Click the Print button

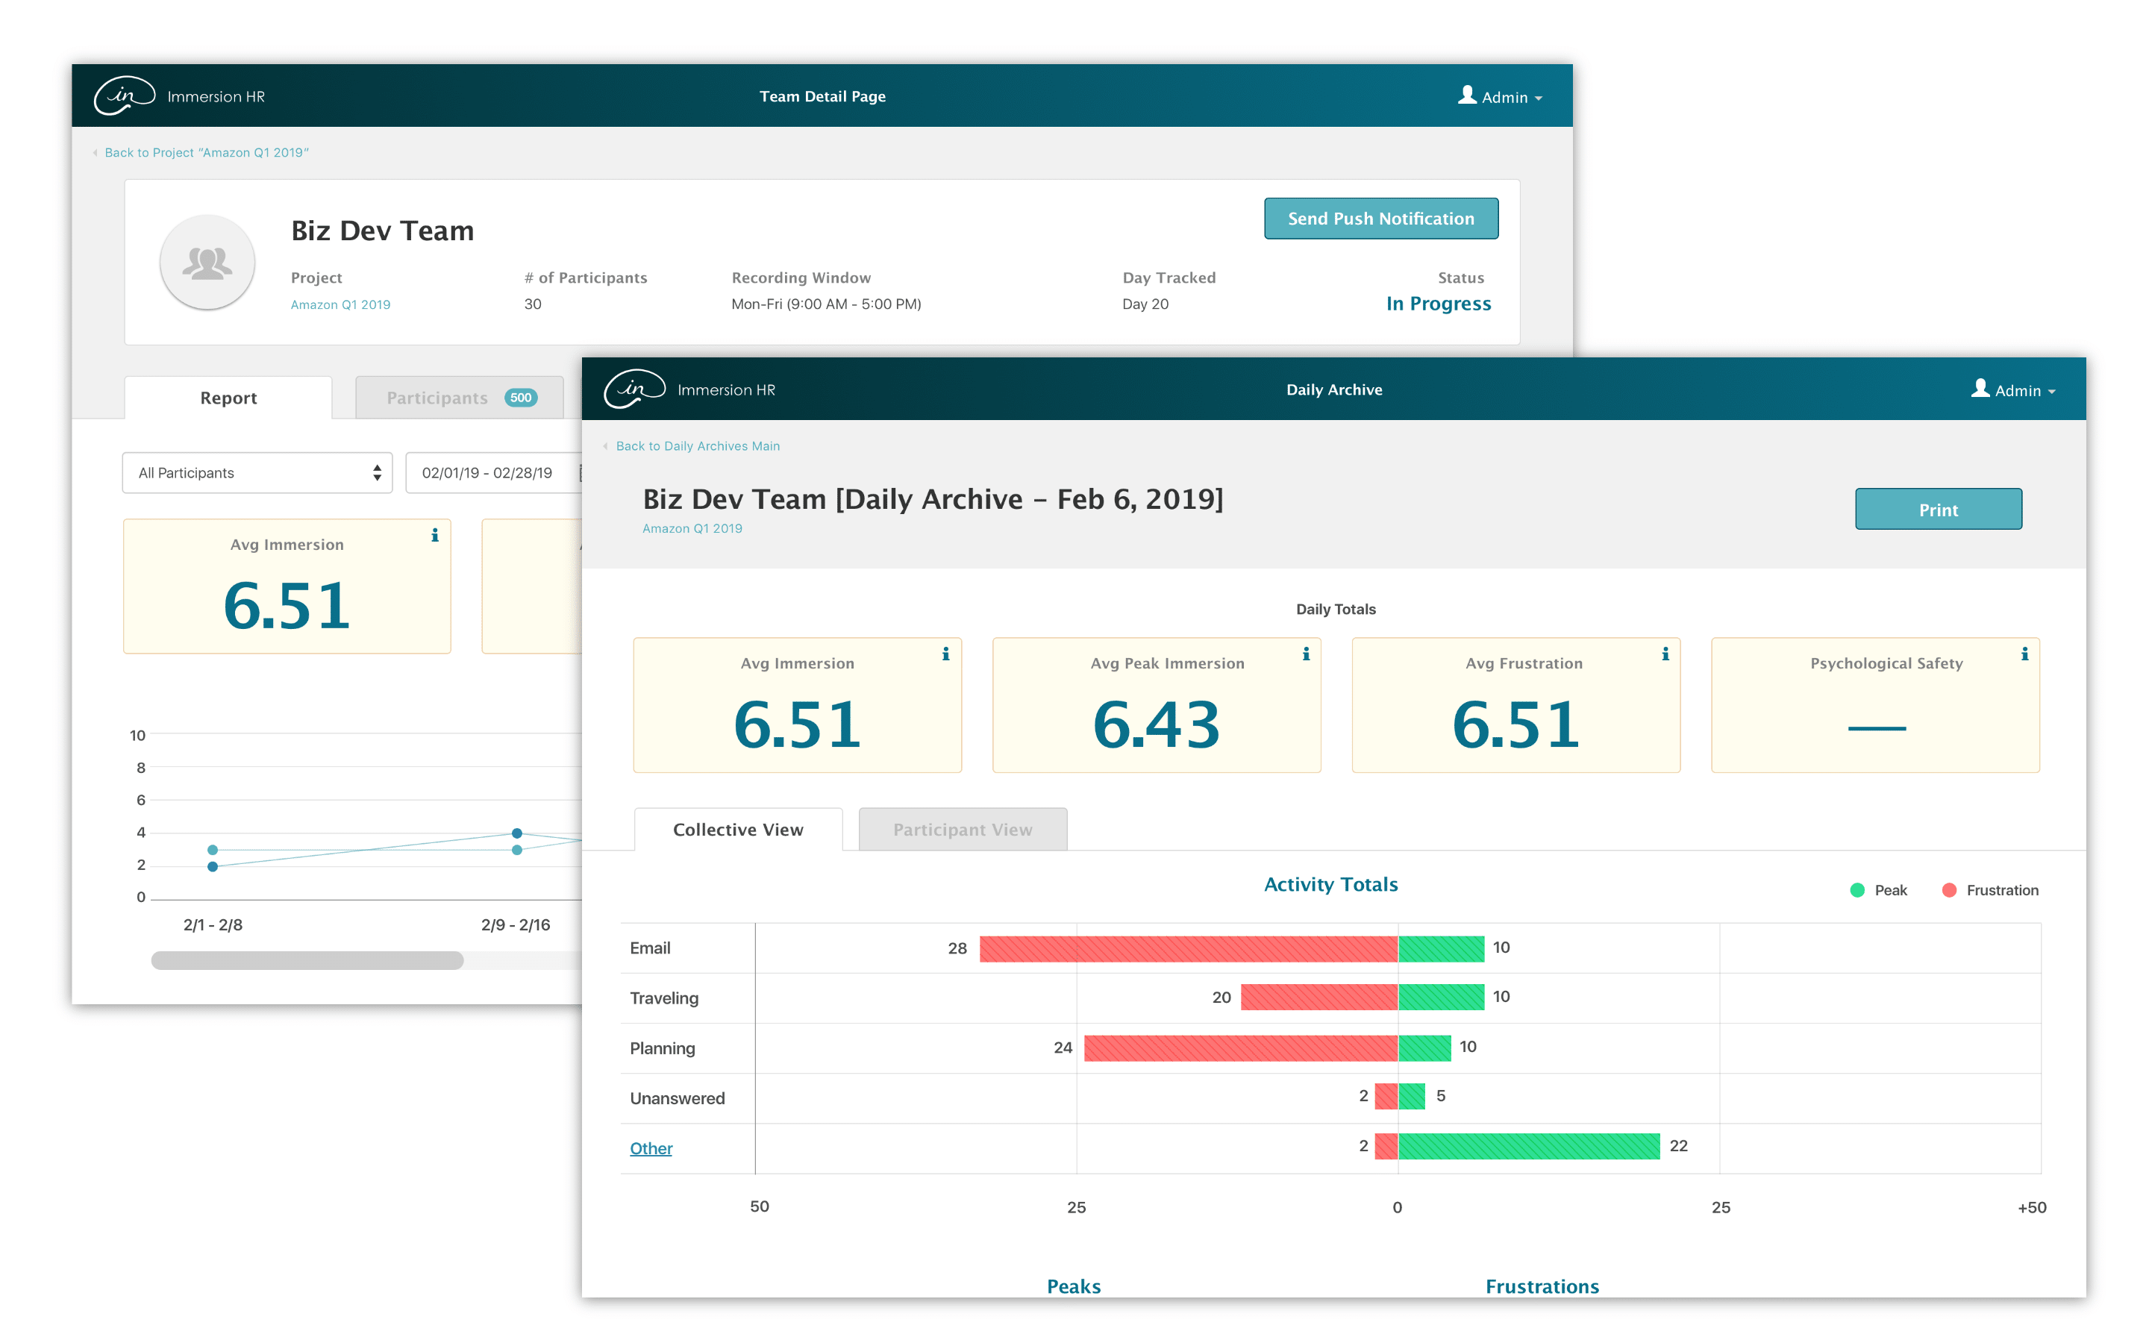coord(1938,510)
